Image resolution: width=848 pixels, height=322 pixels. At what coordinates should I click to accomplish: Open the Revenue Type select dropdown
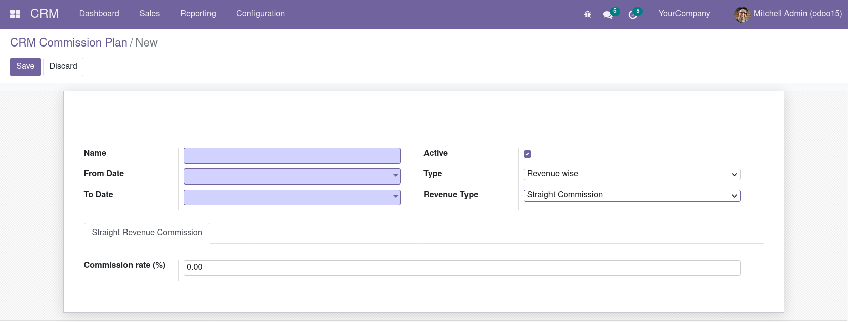(x=631, y=195)
